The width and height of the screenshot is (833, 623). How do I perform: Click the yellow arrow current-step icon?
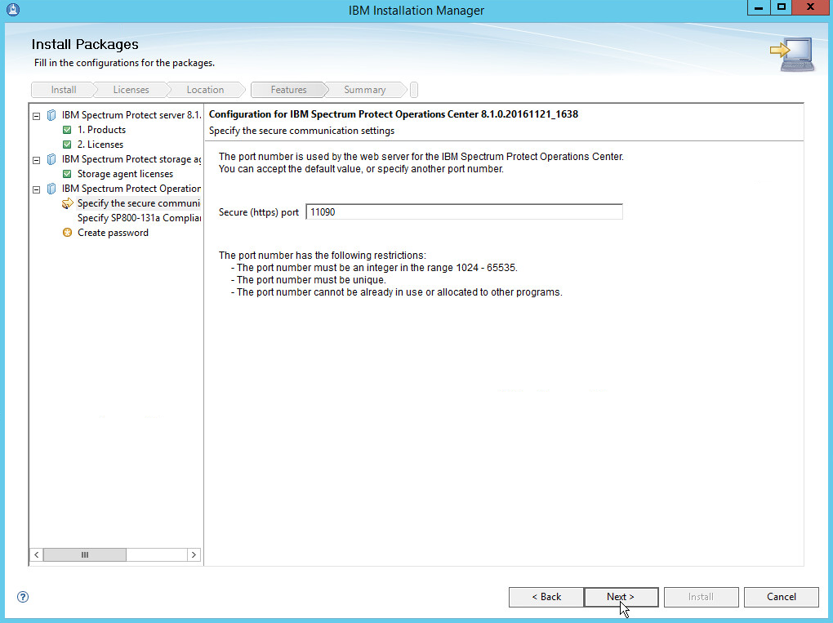[x=67, y=203]
